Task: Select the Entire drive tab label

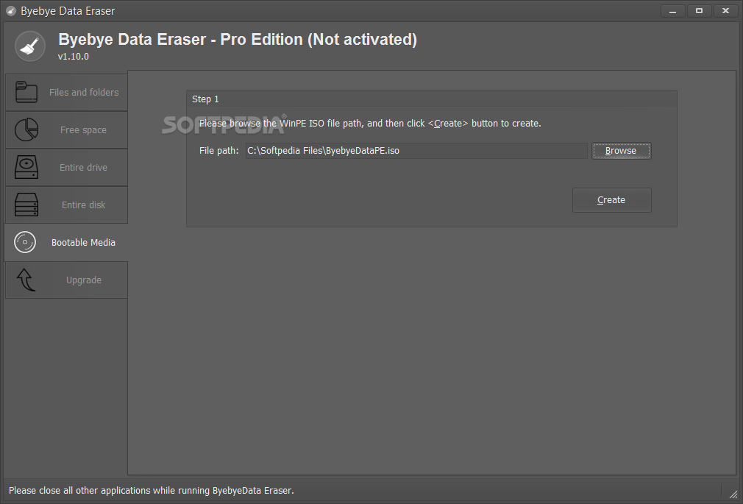Action: (x=83, y=167)
